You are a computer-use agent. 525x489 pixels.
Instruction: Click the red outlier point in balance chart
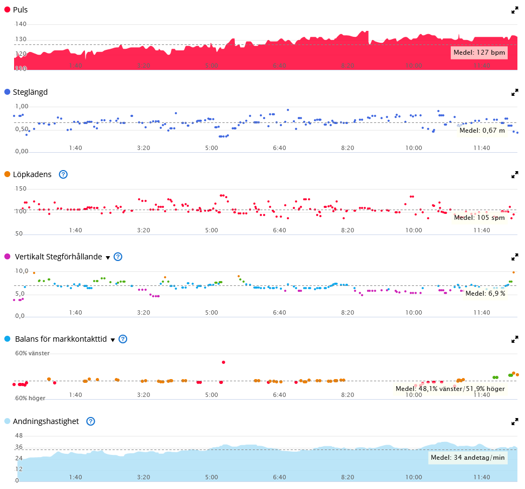(x=224, y=362)
